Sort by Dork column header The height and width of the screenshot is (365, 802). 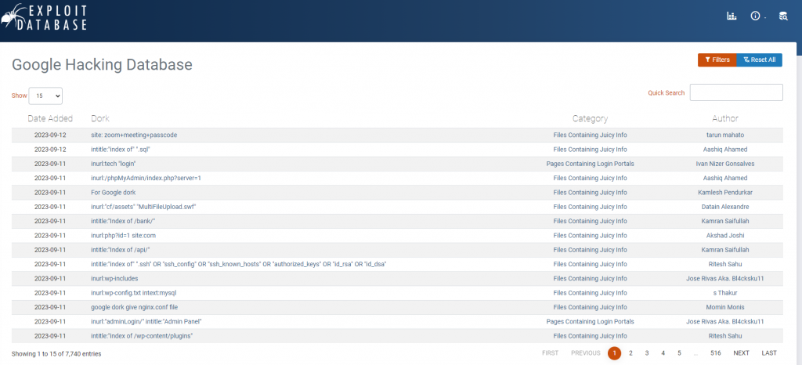coord(100,118)
